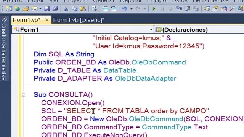Click the text "Initial Catalog=kmus;"

[128, 38]
